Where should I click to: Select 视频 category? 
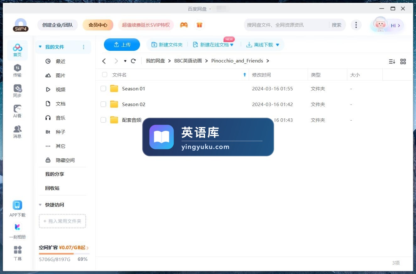tap(61, 89)
